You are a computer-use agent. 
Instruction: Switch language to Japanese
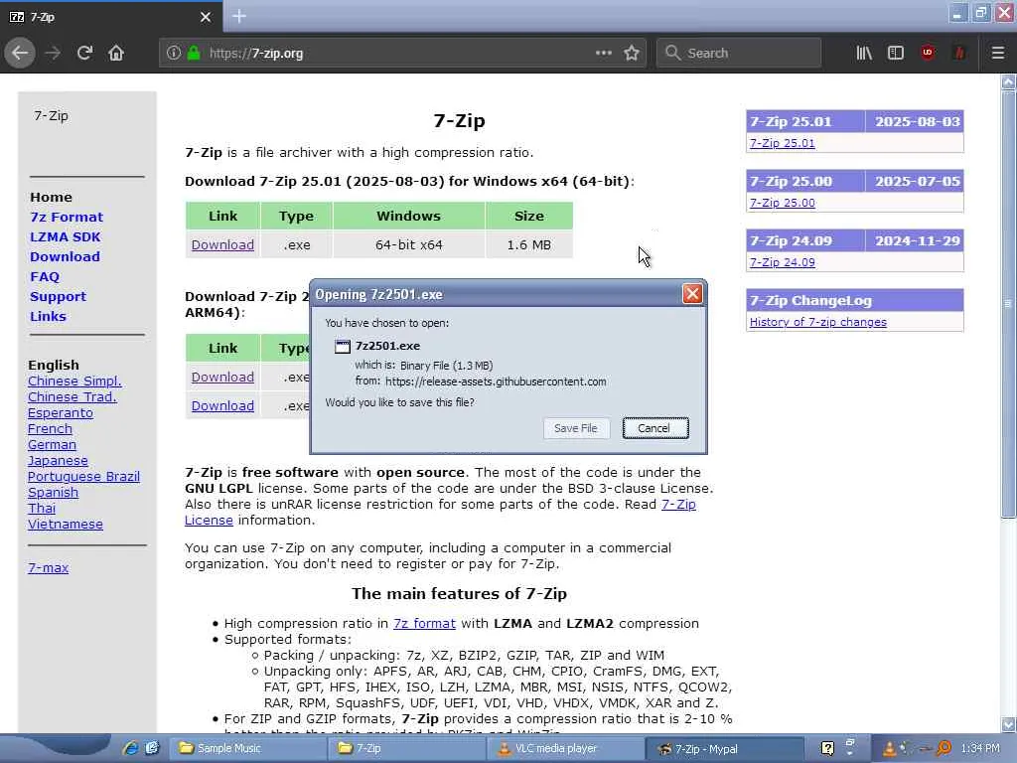pyautogui.click(x=58, y=461)
